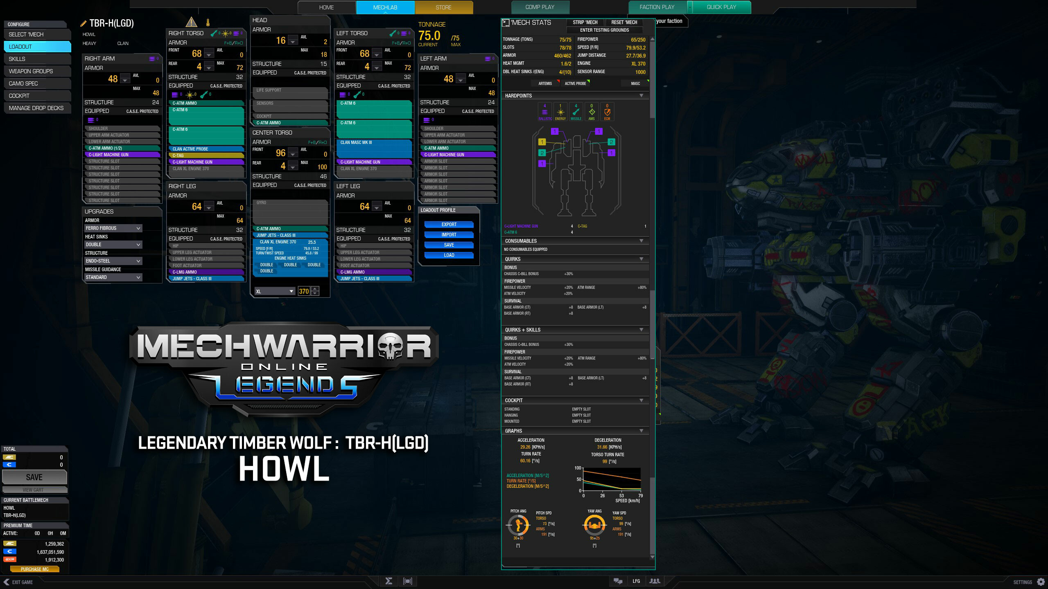Open the FERRO FIBROUS armor dropdown
Image resolution: width=1048 pixels, height=589 pixels.
(113, 228)
